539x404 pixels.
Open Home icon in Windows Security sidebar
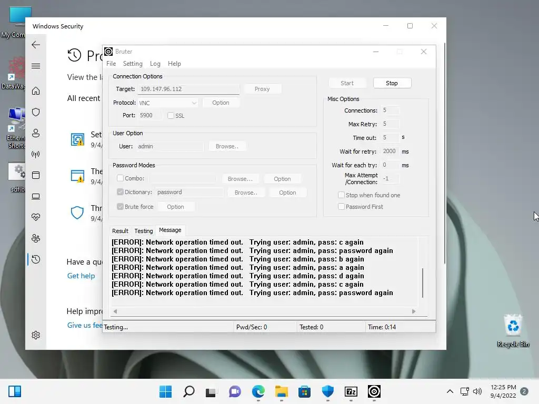[36, 91]
